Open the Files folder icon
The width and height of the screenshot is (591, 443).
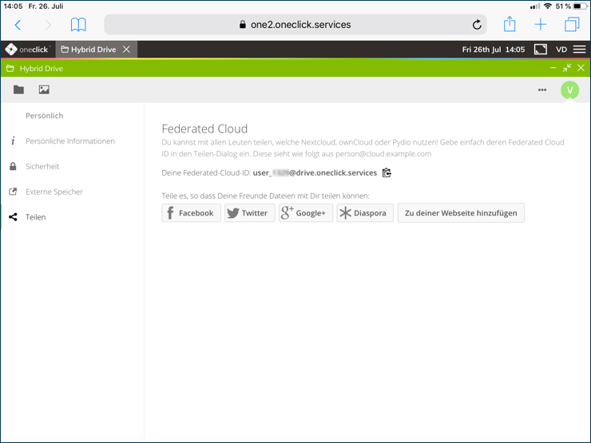[x=18, y=89]
